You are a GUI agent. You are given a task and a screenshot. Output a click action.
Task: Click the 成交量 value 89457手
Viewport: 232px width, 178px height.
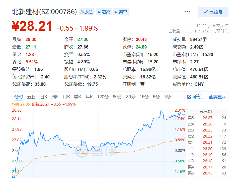(x=198, y=39)
